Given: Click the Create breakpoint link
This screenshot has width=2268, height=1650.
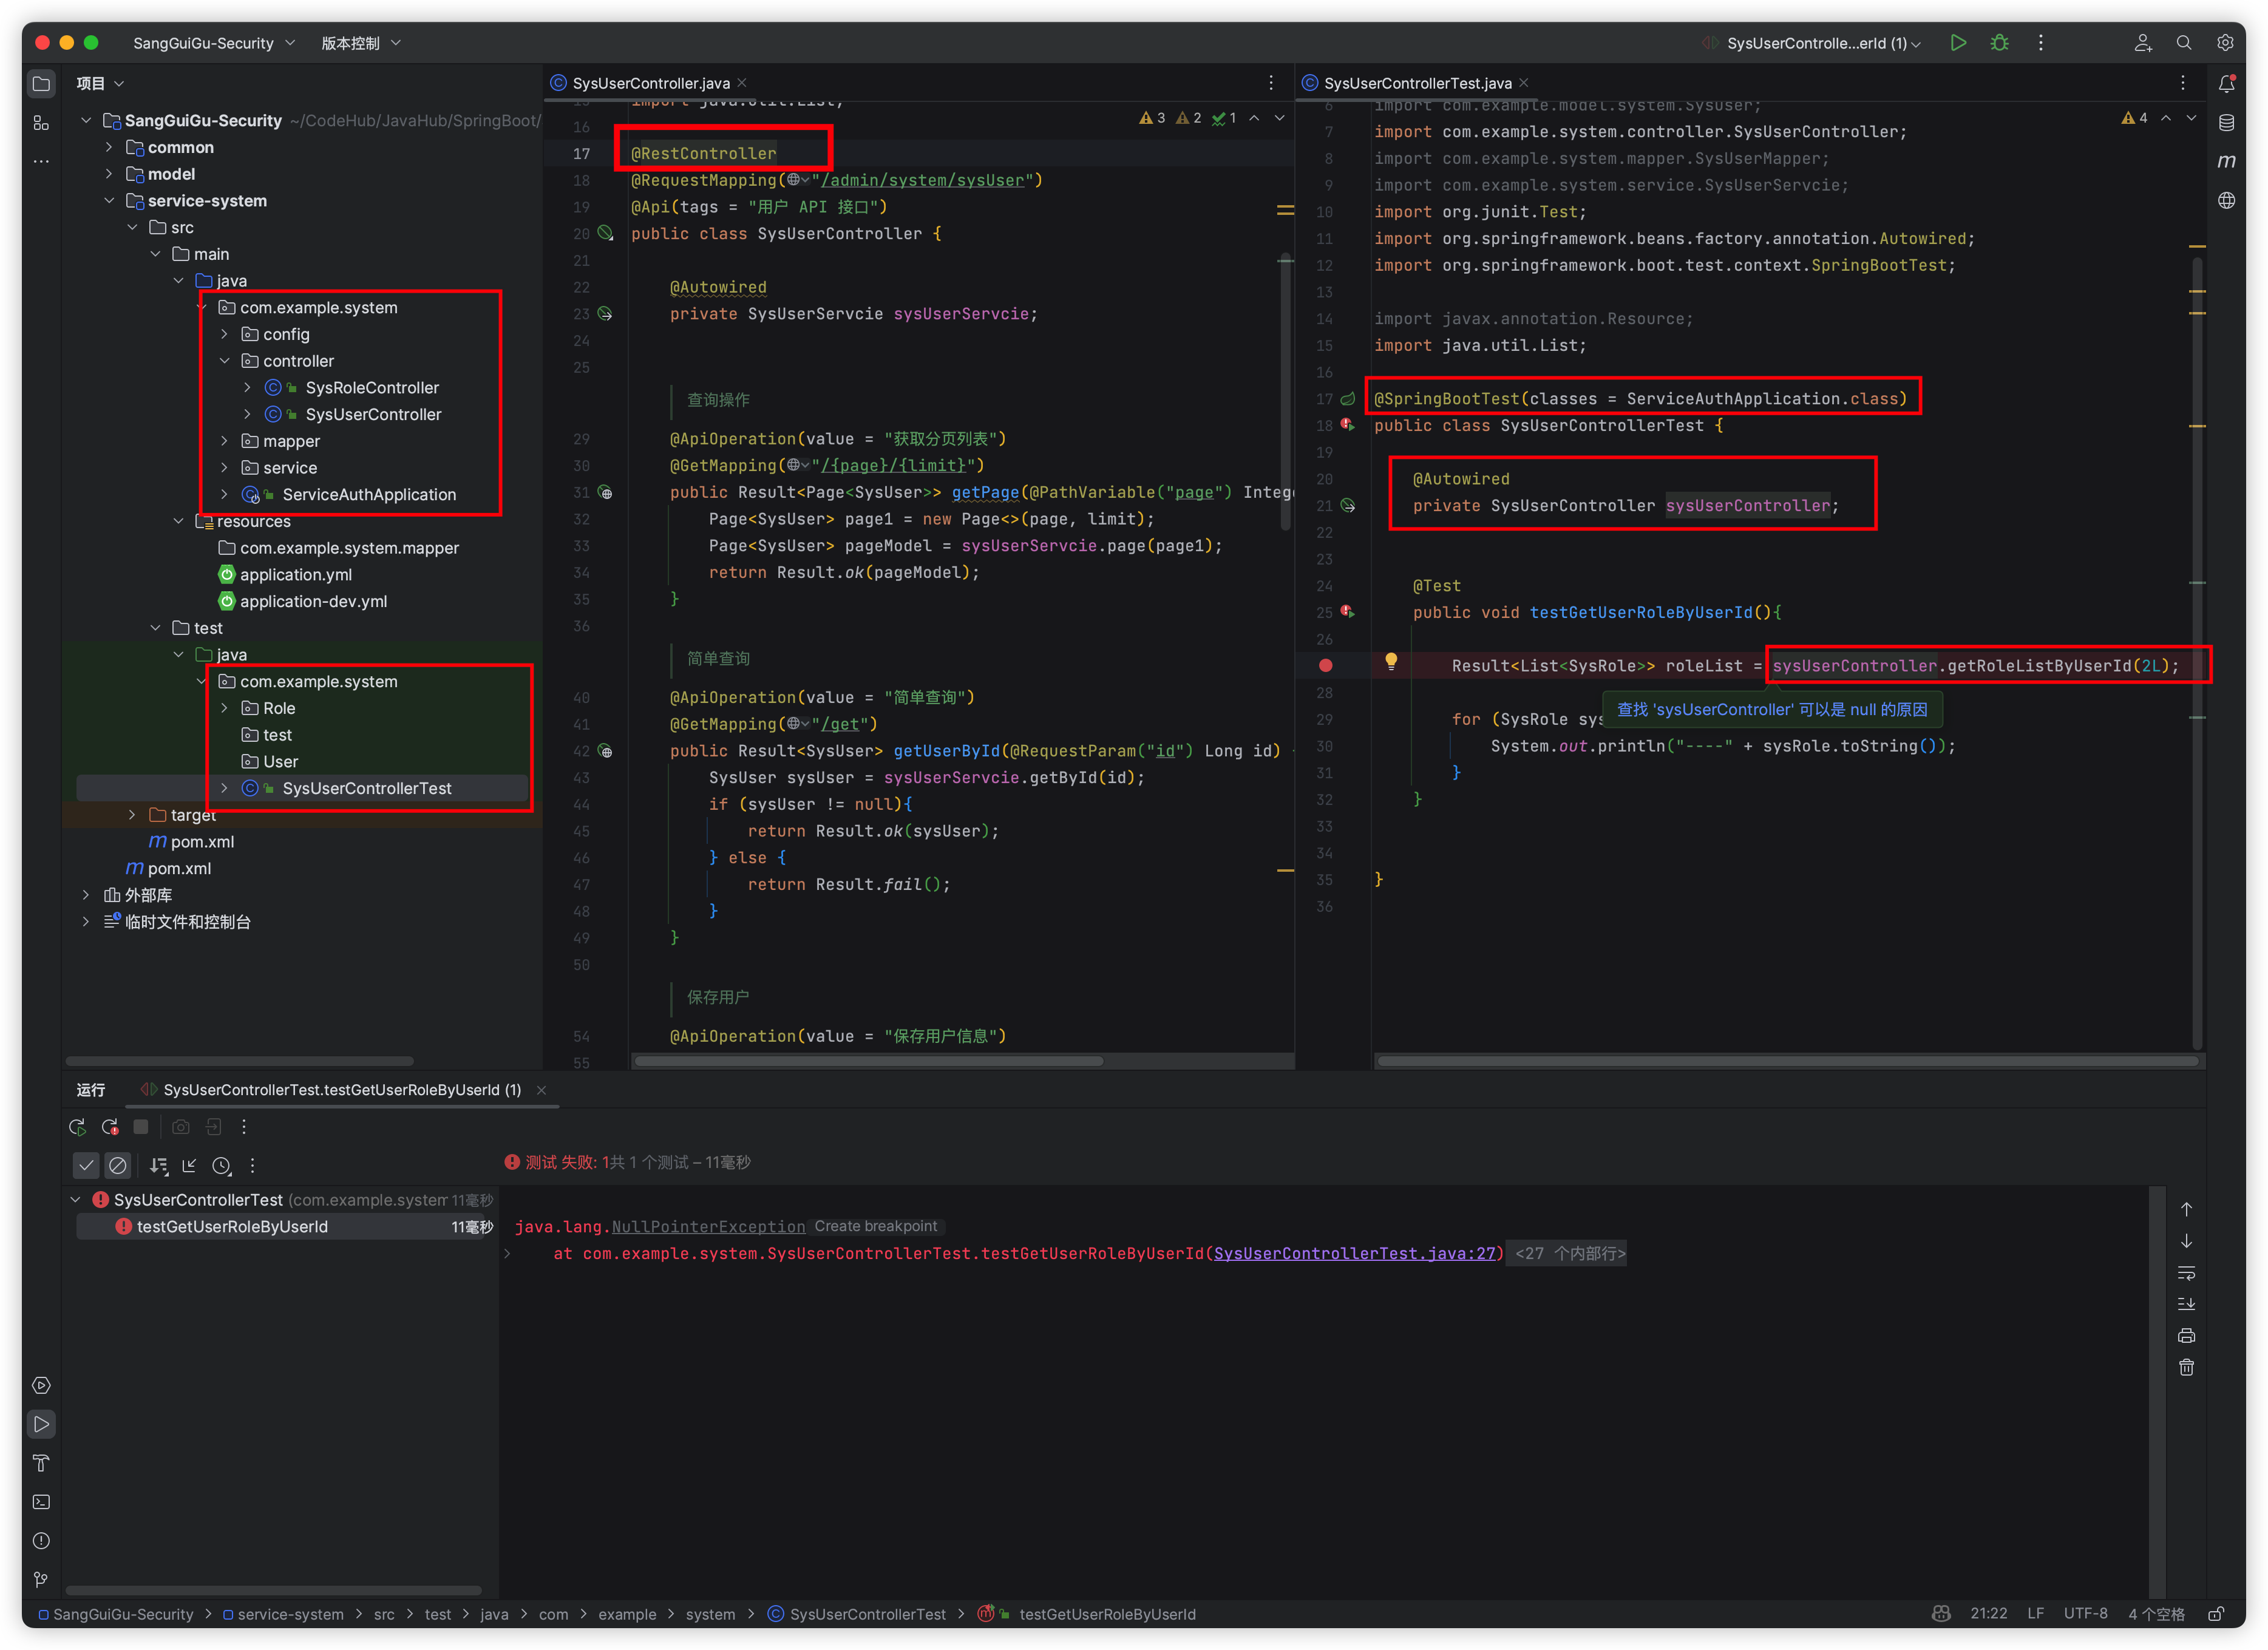Looking at the screenshot, I should [876, 1226].
